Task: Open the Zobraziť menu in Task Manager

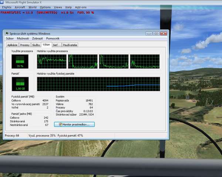Action: [x=37, y=38]
